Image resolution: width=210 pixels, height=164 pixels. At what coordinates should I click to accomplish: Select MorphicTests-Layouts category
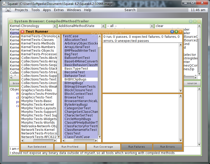point(39,108)
